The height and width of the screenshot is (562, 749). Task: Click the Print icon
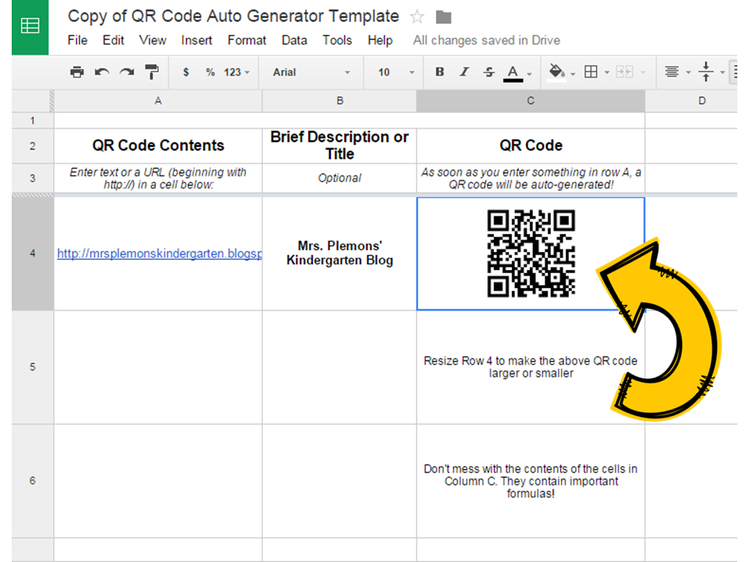tap(77, 72)
